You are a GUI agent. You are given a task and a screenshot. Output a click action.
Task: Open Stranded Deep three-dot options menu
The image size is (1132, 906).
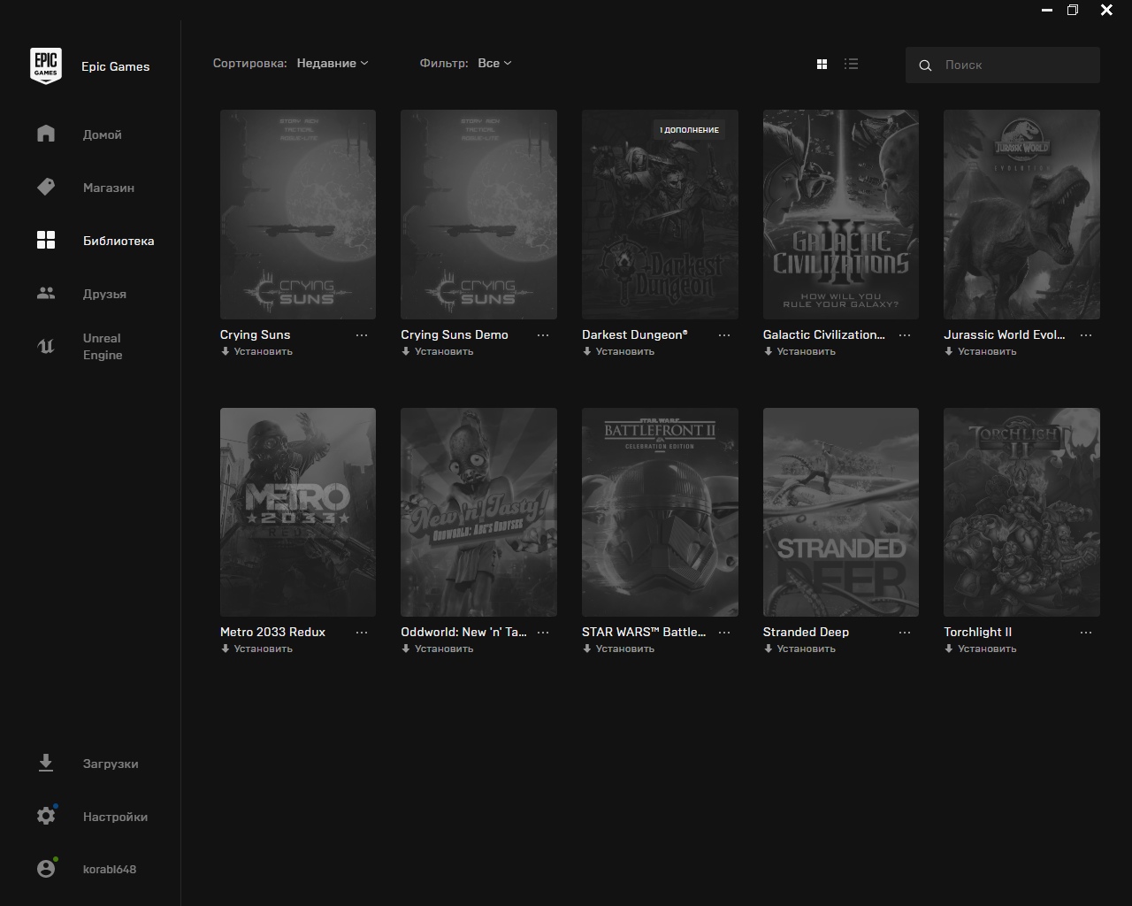coord(905,633)
